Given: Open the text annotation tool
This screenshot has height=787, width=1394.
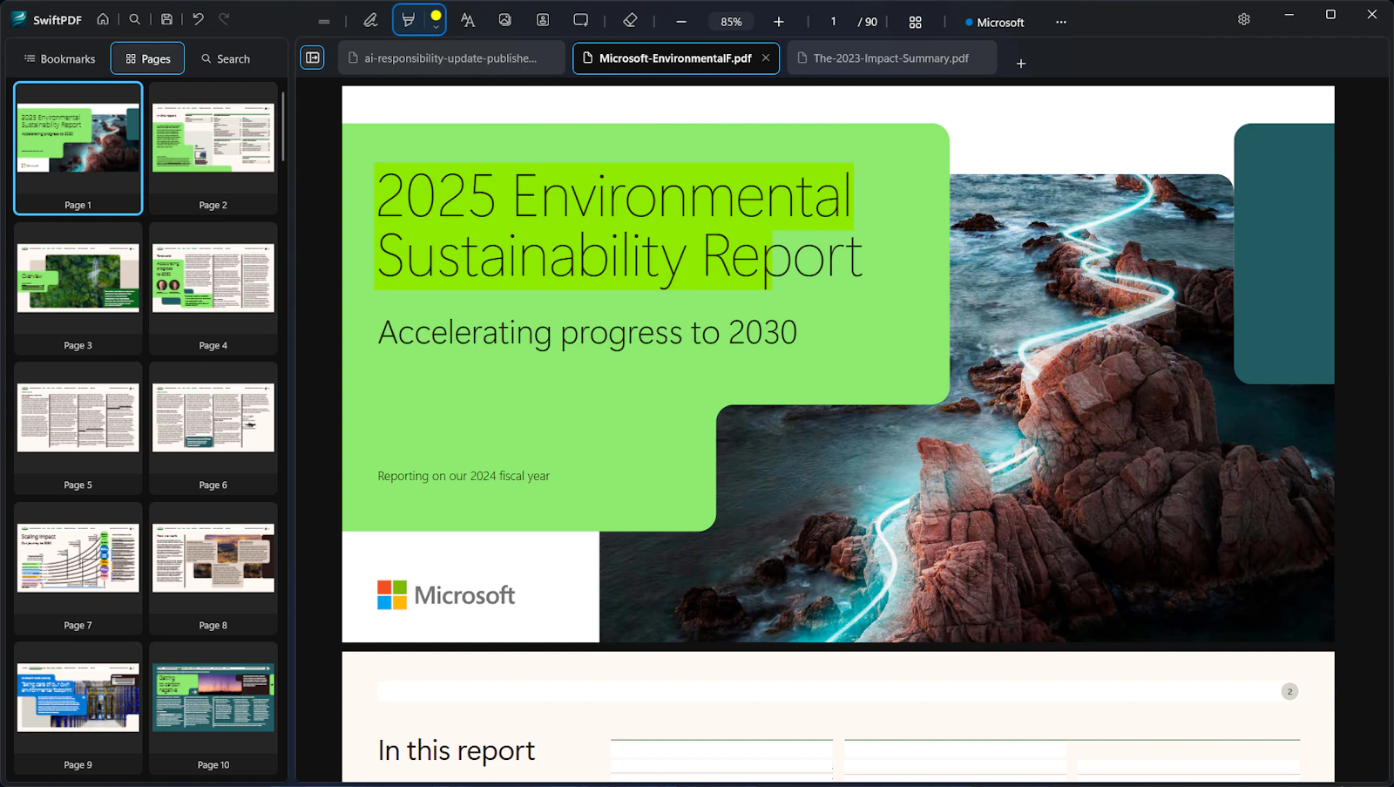Looking at the screenshot, I should tap(468, 19).
